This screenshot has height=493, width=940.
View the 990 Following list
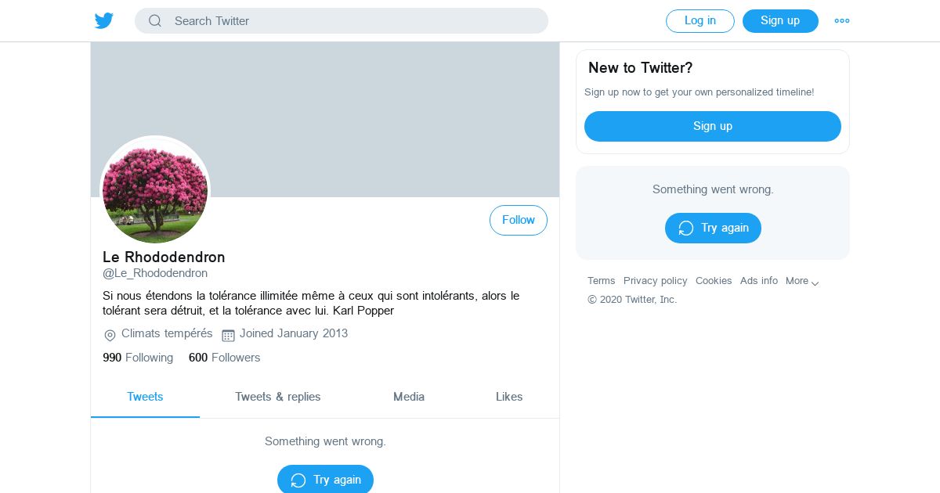tap(138, 358)
